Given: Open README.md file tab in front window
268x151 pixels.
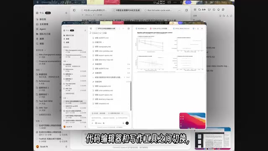Looking at the screenshot, I should [x=141, y=29].
